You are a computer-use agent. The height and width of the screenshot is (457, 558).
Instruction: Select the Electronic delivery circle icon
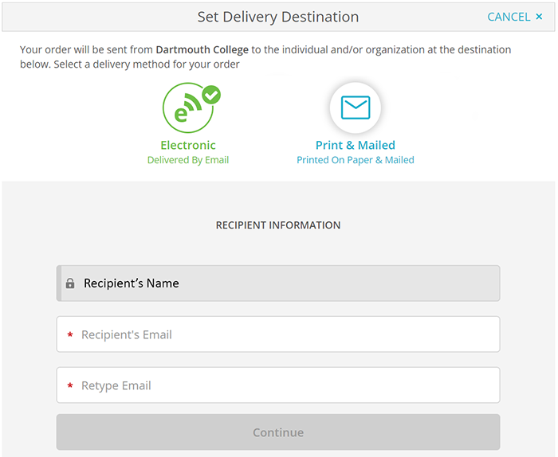(x=187, y=109)
